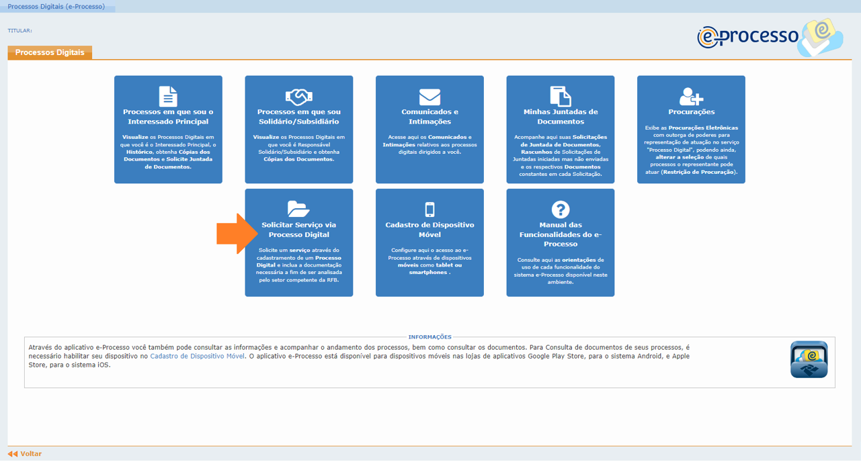Click the double-arrow icon next to Voltar
This screenshot has height=462, width=861.
(x=12, y=453)
